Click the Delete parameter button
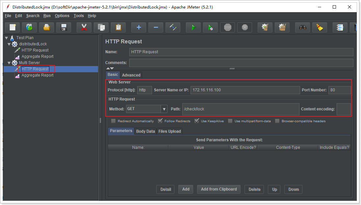 [x=254, y=189]
